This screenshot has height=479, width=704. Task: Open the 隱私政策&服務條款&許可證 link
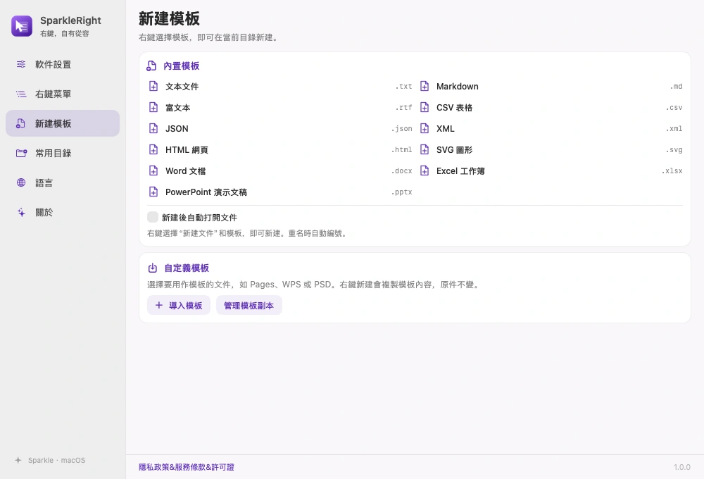click(x=187, y=467)
